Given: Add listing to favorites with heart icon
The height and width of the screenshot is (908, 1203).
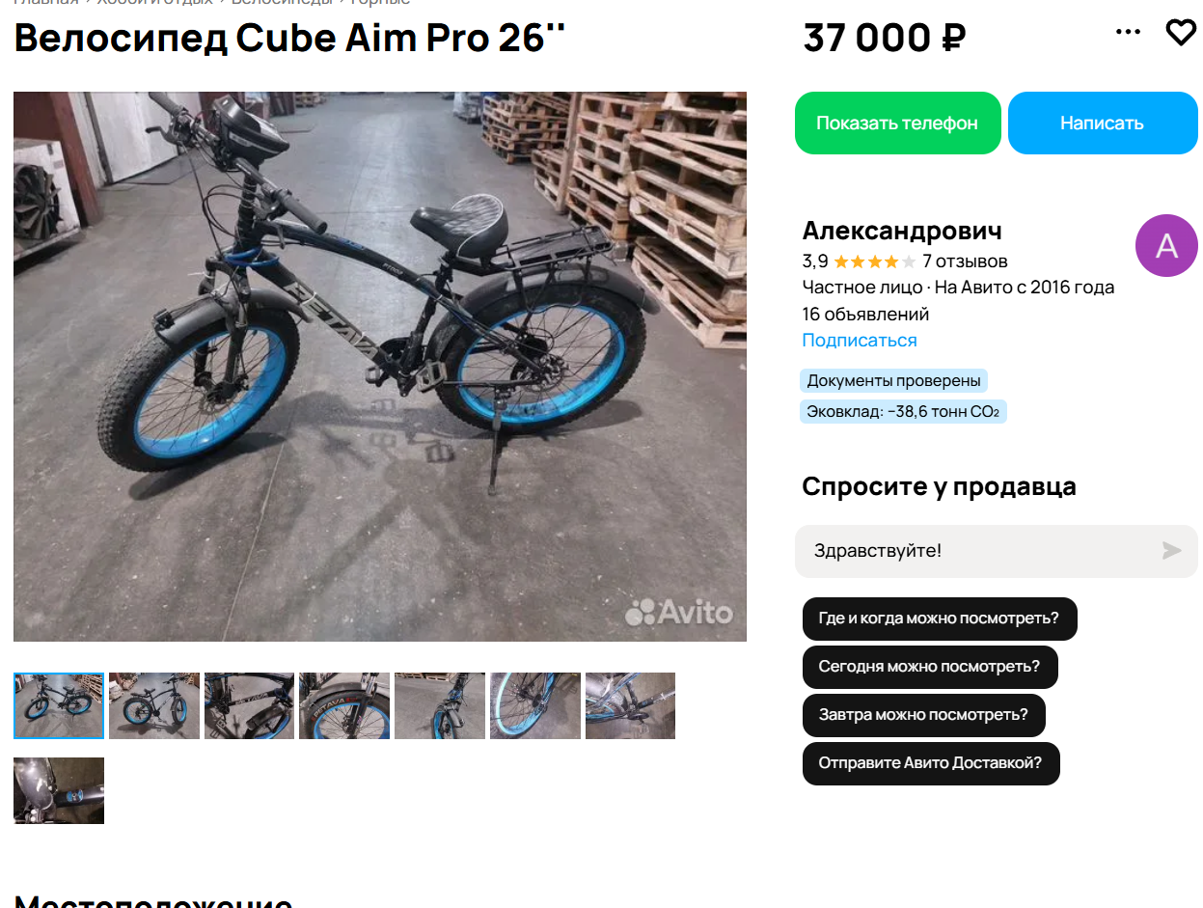Looking at the screenshot, I should [x=1181, y=32].
